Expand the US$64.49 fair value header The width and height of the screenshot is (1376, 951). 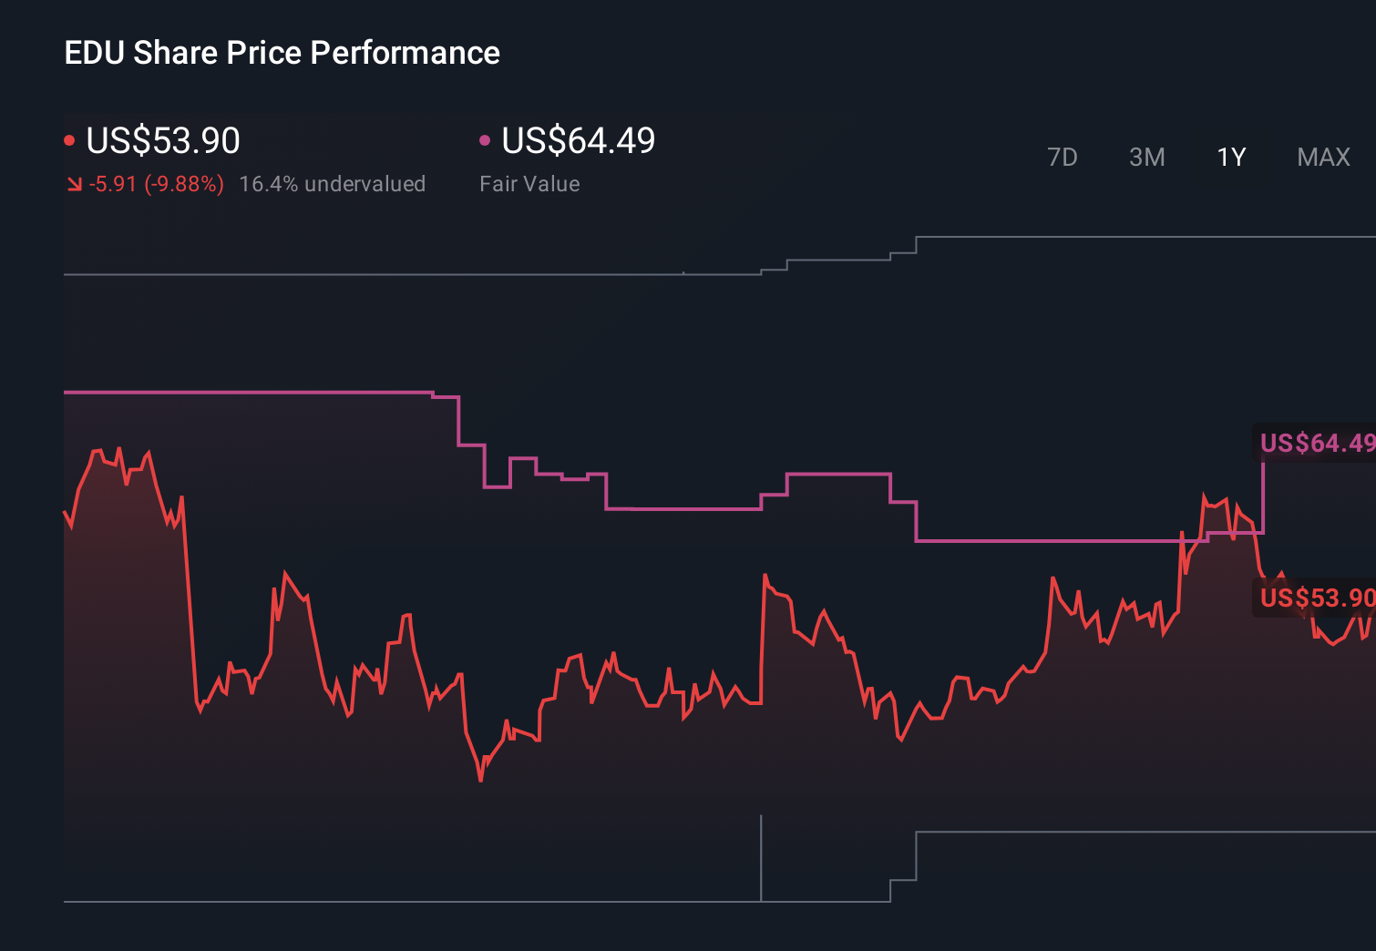point(579,141)
